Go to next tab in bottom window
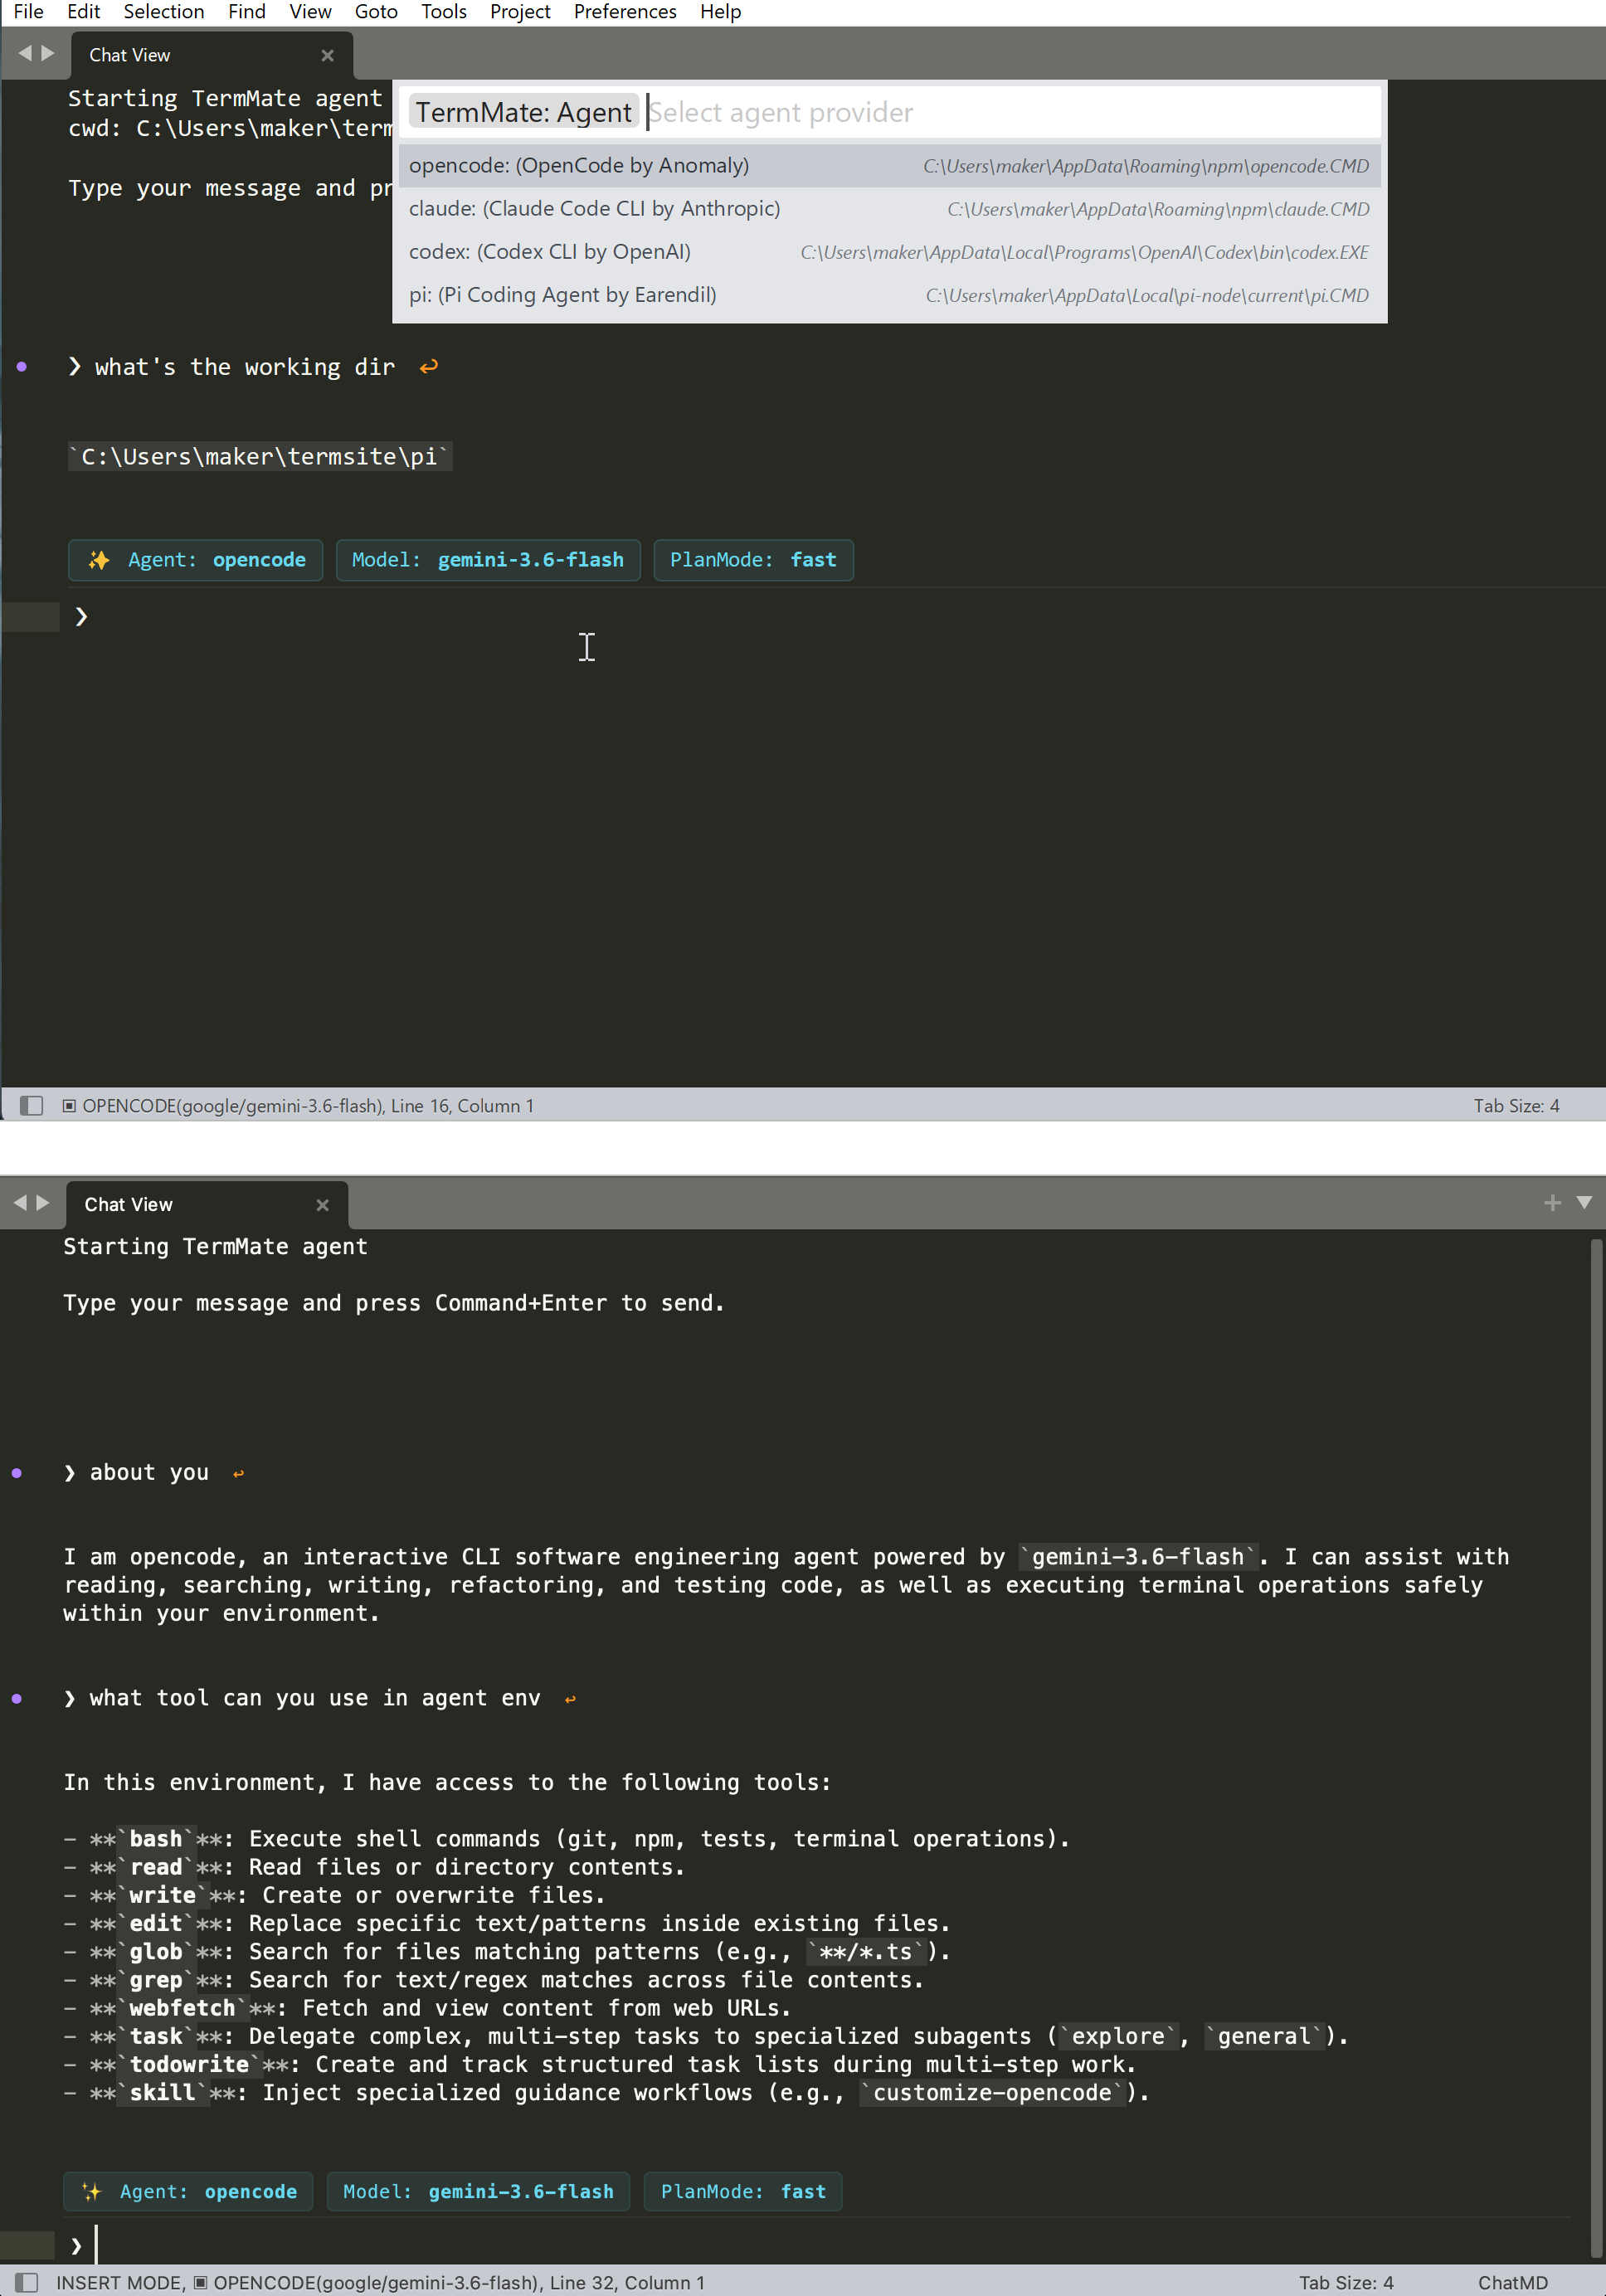This screenshot has width=1606, height=2296. [x=43, y=1203]
